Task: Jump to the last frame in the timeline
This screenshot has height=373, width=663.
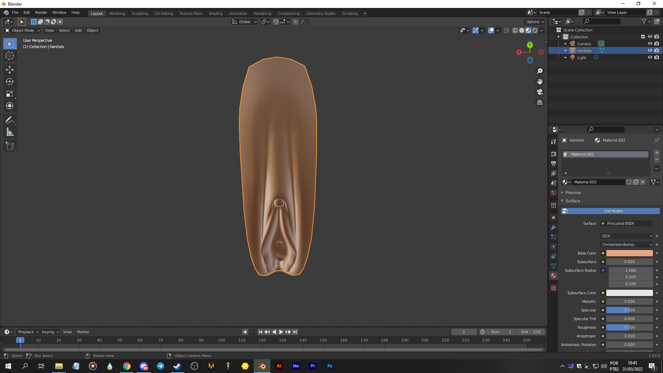Action: 295,332
